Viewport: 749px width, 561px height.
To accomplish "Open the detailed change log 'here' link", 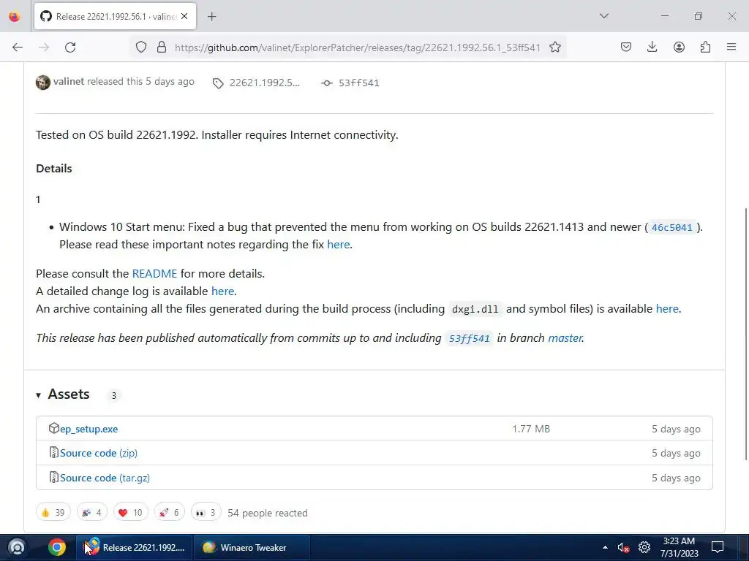I will (x=222, y=291).
